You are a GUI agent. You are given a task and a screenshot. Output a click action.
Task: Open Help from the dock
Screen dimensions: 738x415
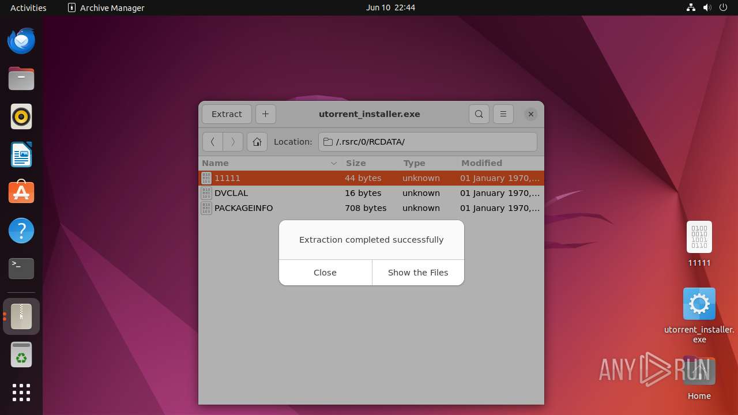tap(21, 231)
